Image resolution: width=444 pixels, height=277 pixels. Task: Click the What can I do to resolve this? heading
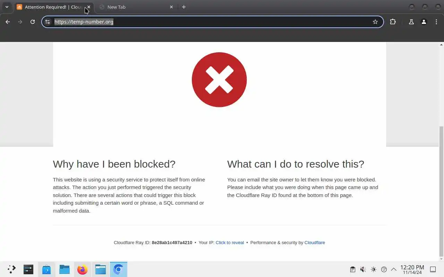[x=296, y=164]
